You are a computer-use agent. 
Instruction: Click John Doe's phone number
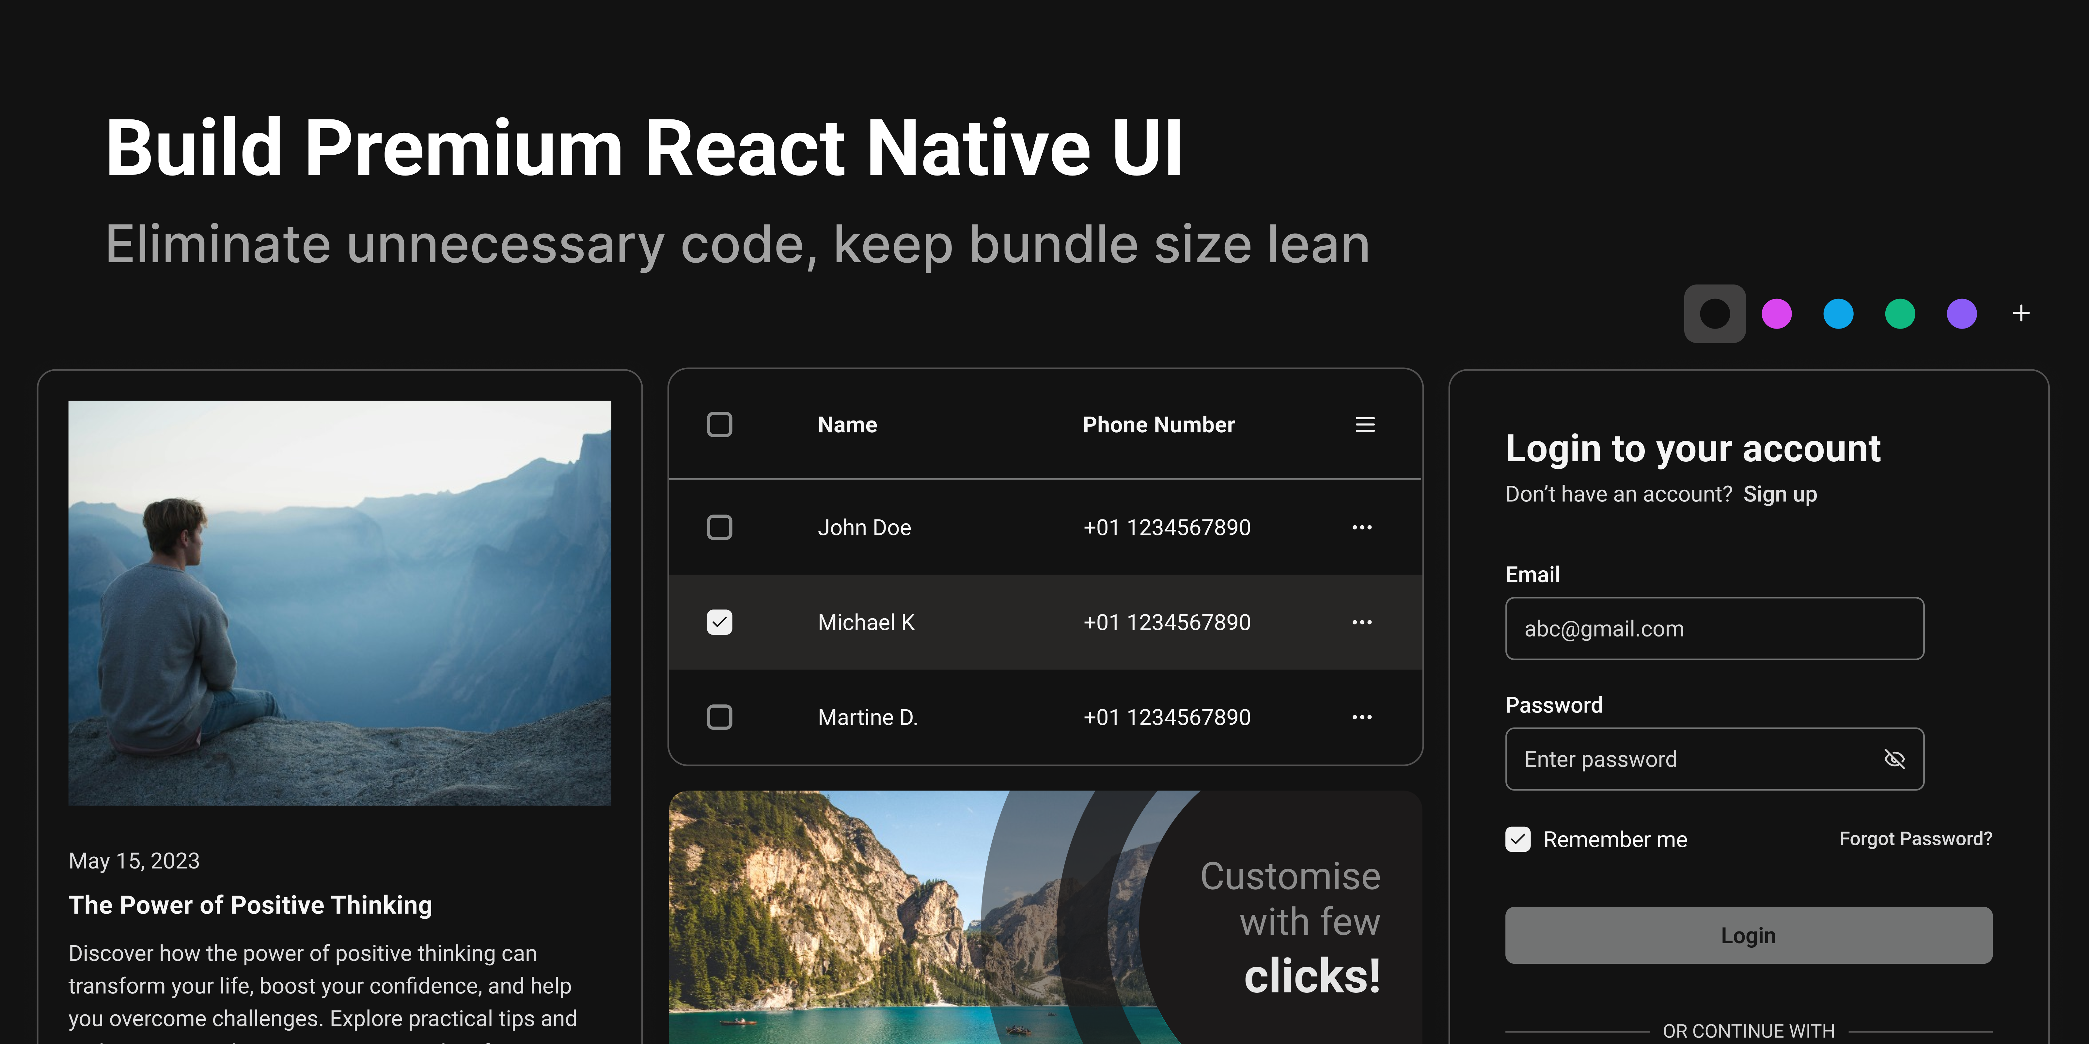coord(1166,528)
